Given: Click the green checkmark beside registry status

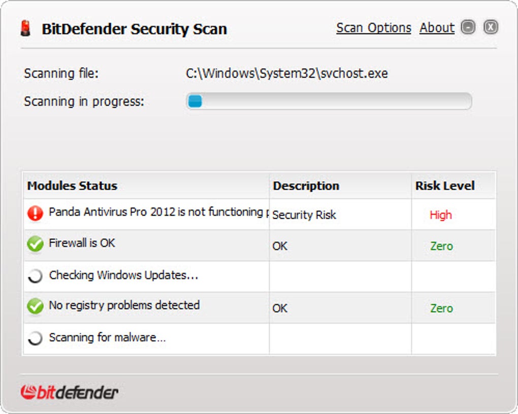Looking at the screenshot, I should [34, 305].
